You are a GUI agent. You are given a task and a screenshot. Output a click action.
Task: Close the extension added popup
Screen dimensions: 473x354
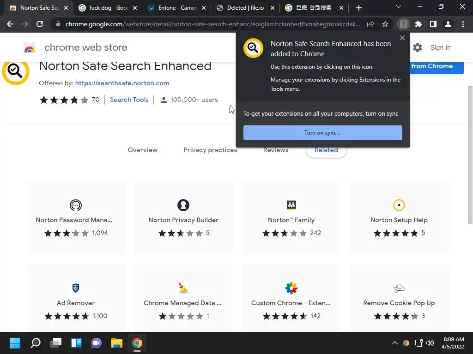coord(402,38)
